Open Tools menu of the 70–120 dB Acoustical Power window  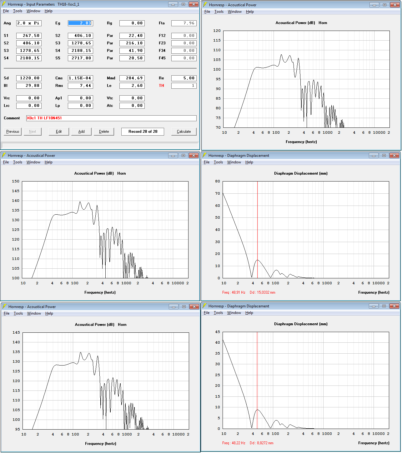tap(219, 12)
